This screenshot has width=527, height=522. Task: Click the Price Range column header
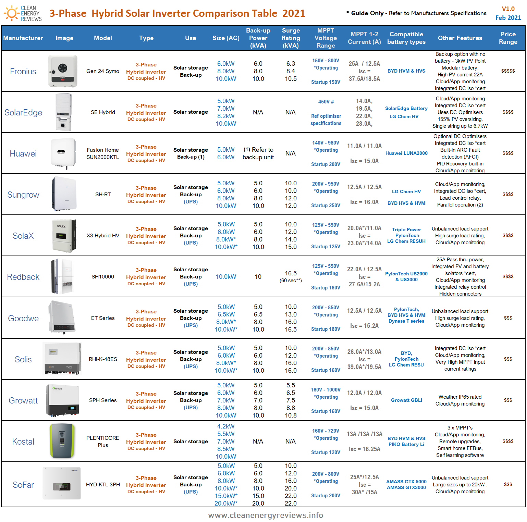coord(508,38)
